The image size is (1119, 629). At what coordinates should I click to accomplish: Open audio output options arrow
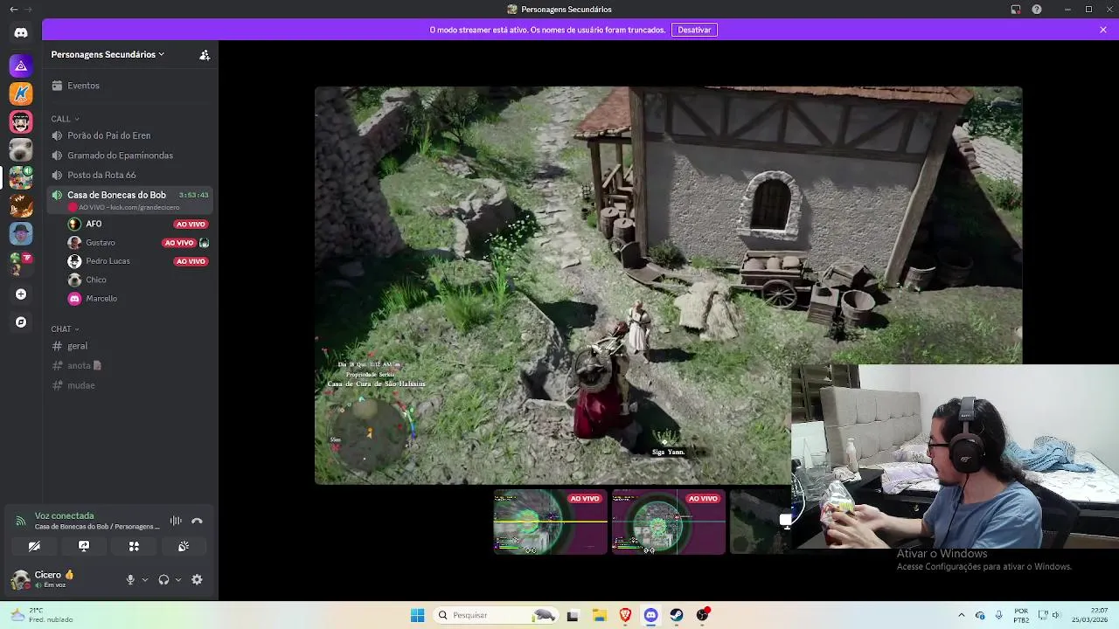point(178,579)
